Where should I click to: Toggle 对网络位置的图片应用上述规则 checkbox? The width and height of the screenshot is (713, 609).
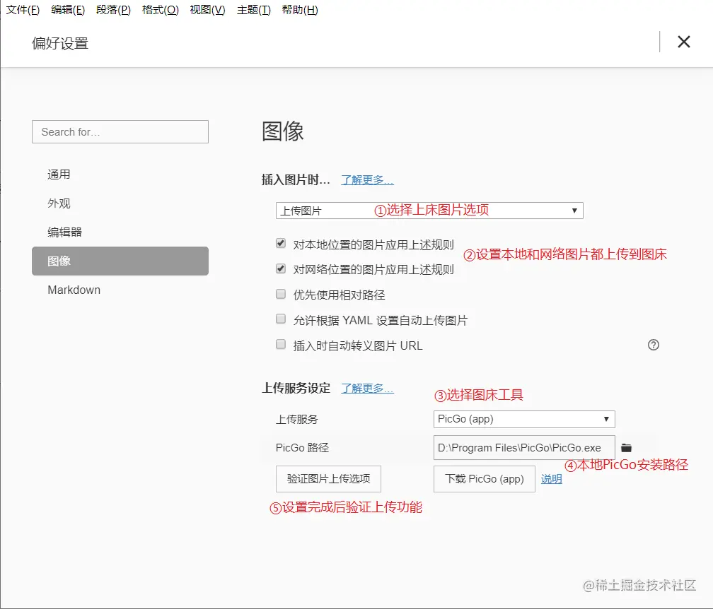[x=281, y=268]
